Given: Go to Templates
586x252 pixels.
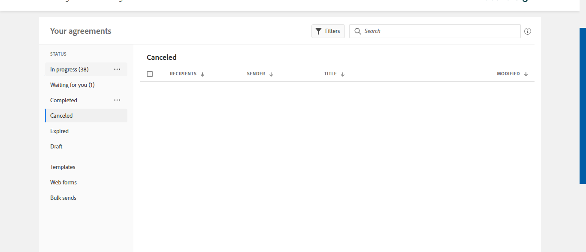Looking at the screenshot, I should tap(63, 167).
